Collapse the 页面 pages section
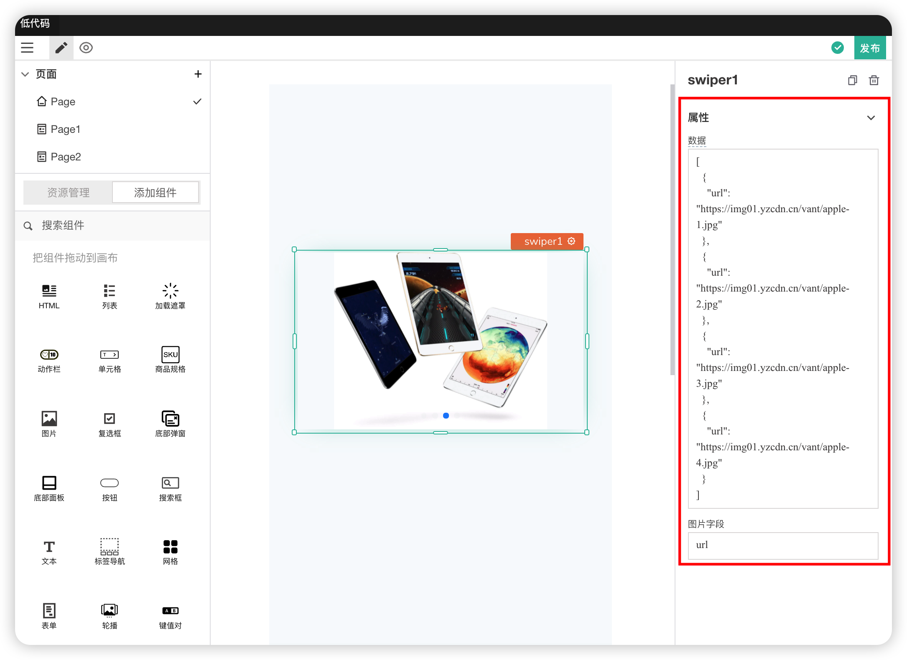 25,74
